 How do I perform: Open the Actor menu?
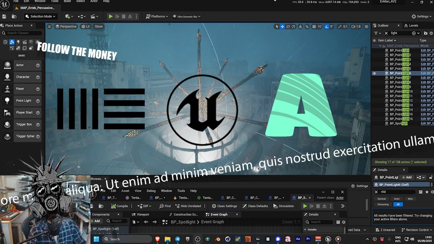click(x=93, y=1)
